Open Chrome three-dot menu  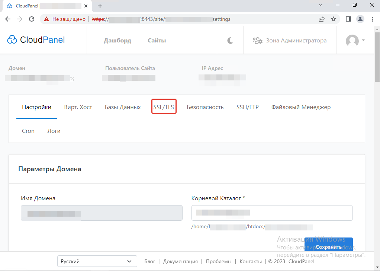372,19
